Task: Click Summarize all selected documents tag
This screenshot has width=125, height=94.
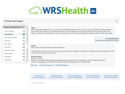Action: pos(38,76)
